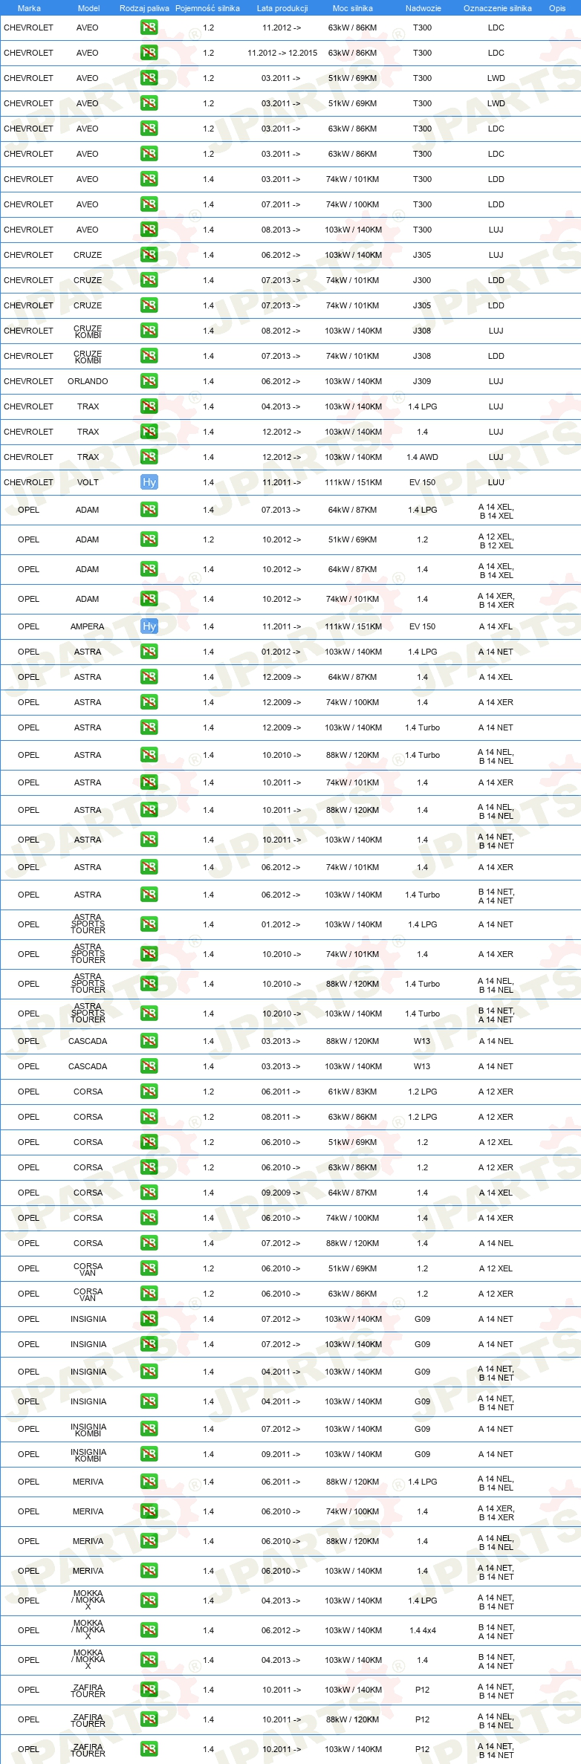Click fuel icon in Opel Adam 1.4 LPG row
Image resolution: width=581 pixels, height=1764 pixels.
point(149,510)
